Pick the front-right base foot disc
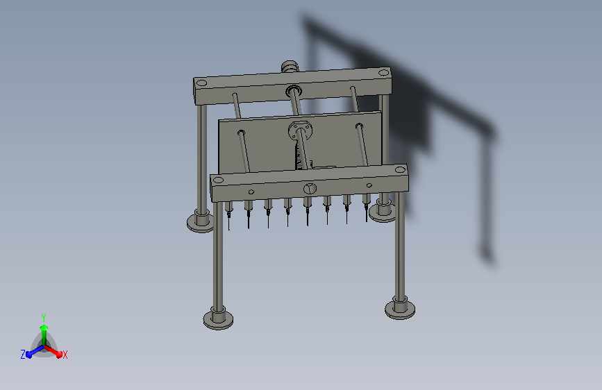The width and height of the screenshot is (602, 390). (400, 308)
